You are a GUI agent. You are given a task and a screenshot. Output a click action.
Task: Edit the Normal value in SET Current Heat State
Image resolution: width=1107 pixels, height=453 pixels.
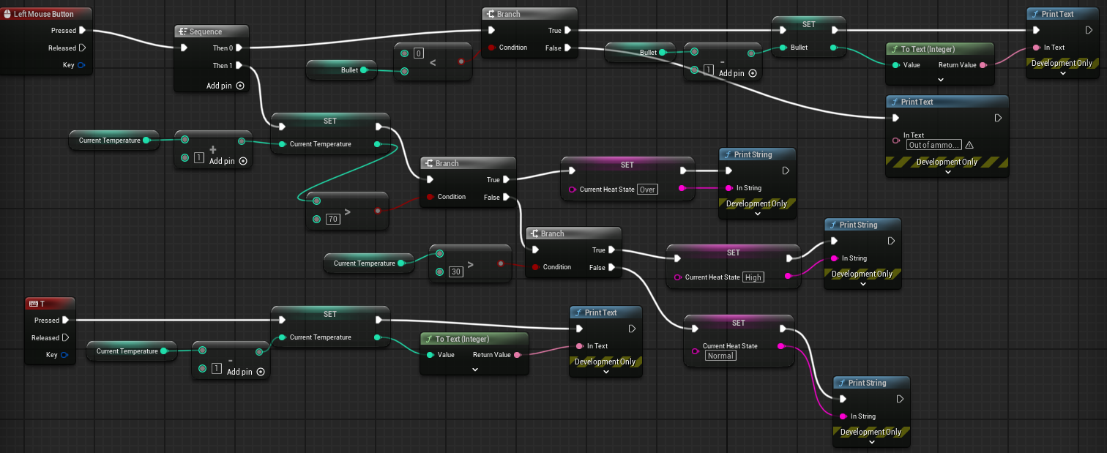721,356
